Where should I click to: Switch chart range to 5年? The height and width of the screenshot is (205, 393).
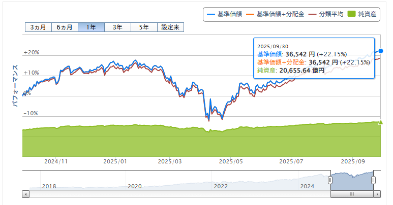pyautogui.click(x=144, y=27)
